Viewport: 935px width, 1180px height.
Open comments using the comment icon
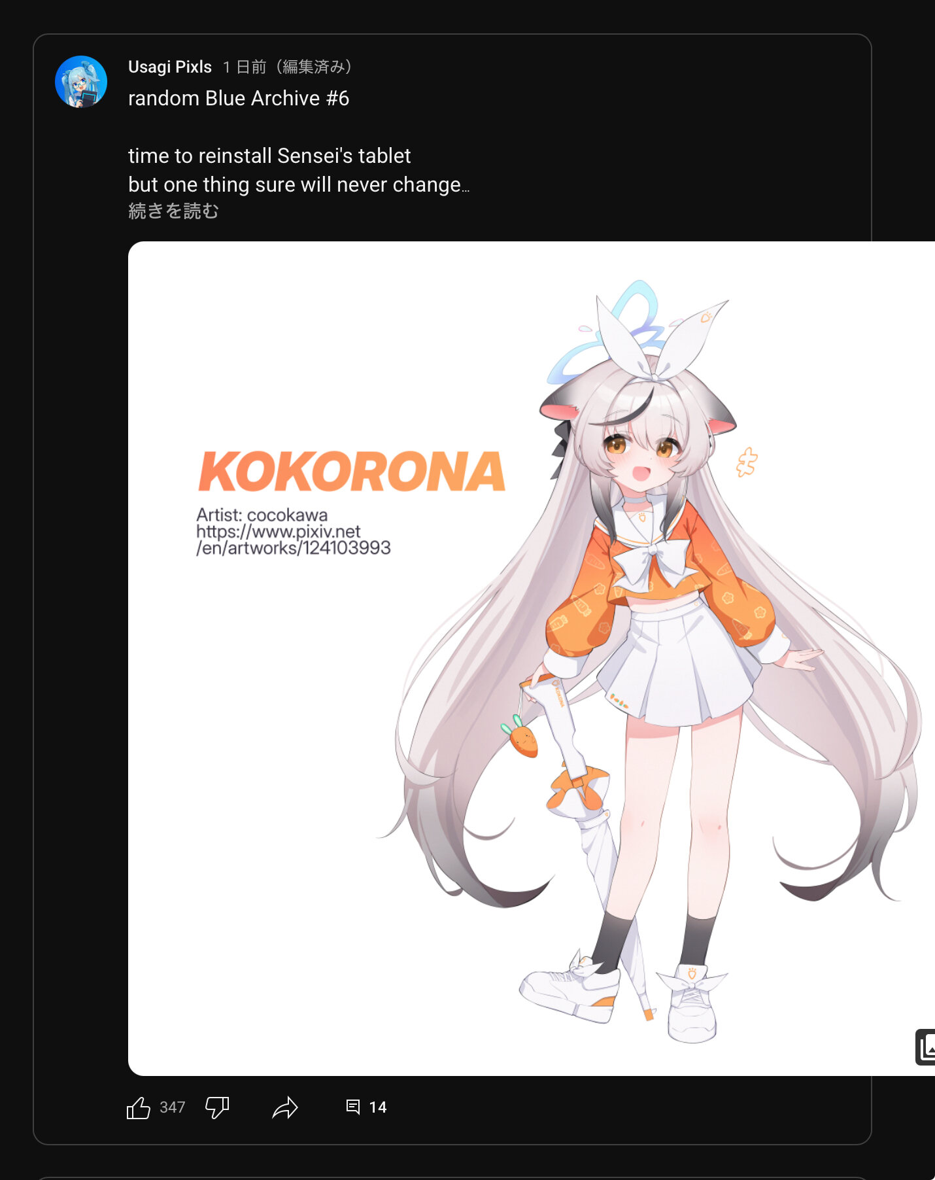[x=353, y=1107]
